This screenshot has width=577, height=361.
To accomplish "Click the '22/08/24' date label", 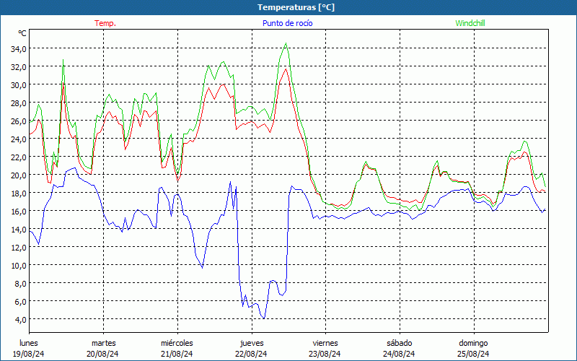I will pos(251,354).
